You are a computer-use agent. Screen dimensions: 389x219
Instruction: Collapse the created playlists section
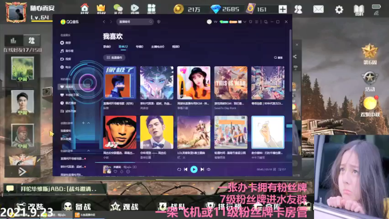[x=88, y=123]
